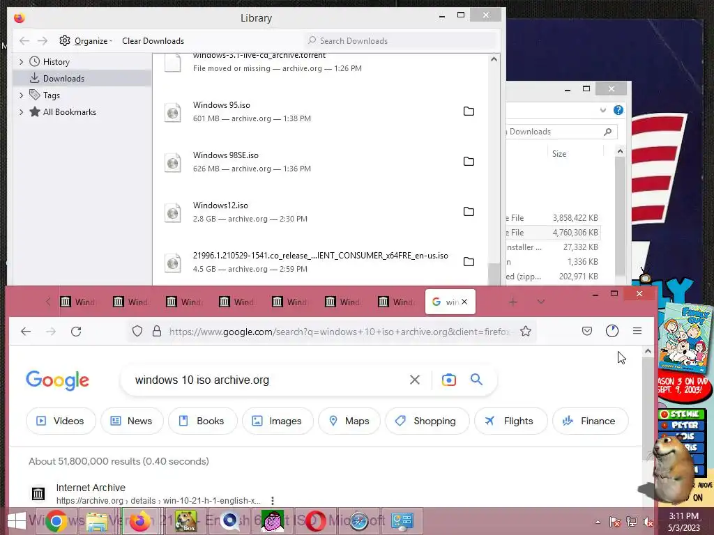714x535 pixels.
Task: Expand the Tags tree node
Action: click(x=22, y=95)
